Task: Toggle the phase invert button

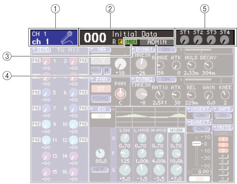Action: click(107, 70)
